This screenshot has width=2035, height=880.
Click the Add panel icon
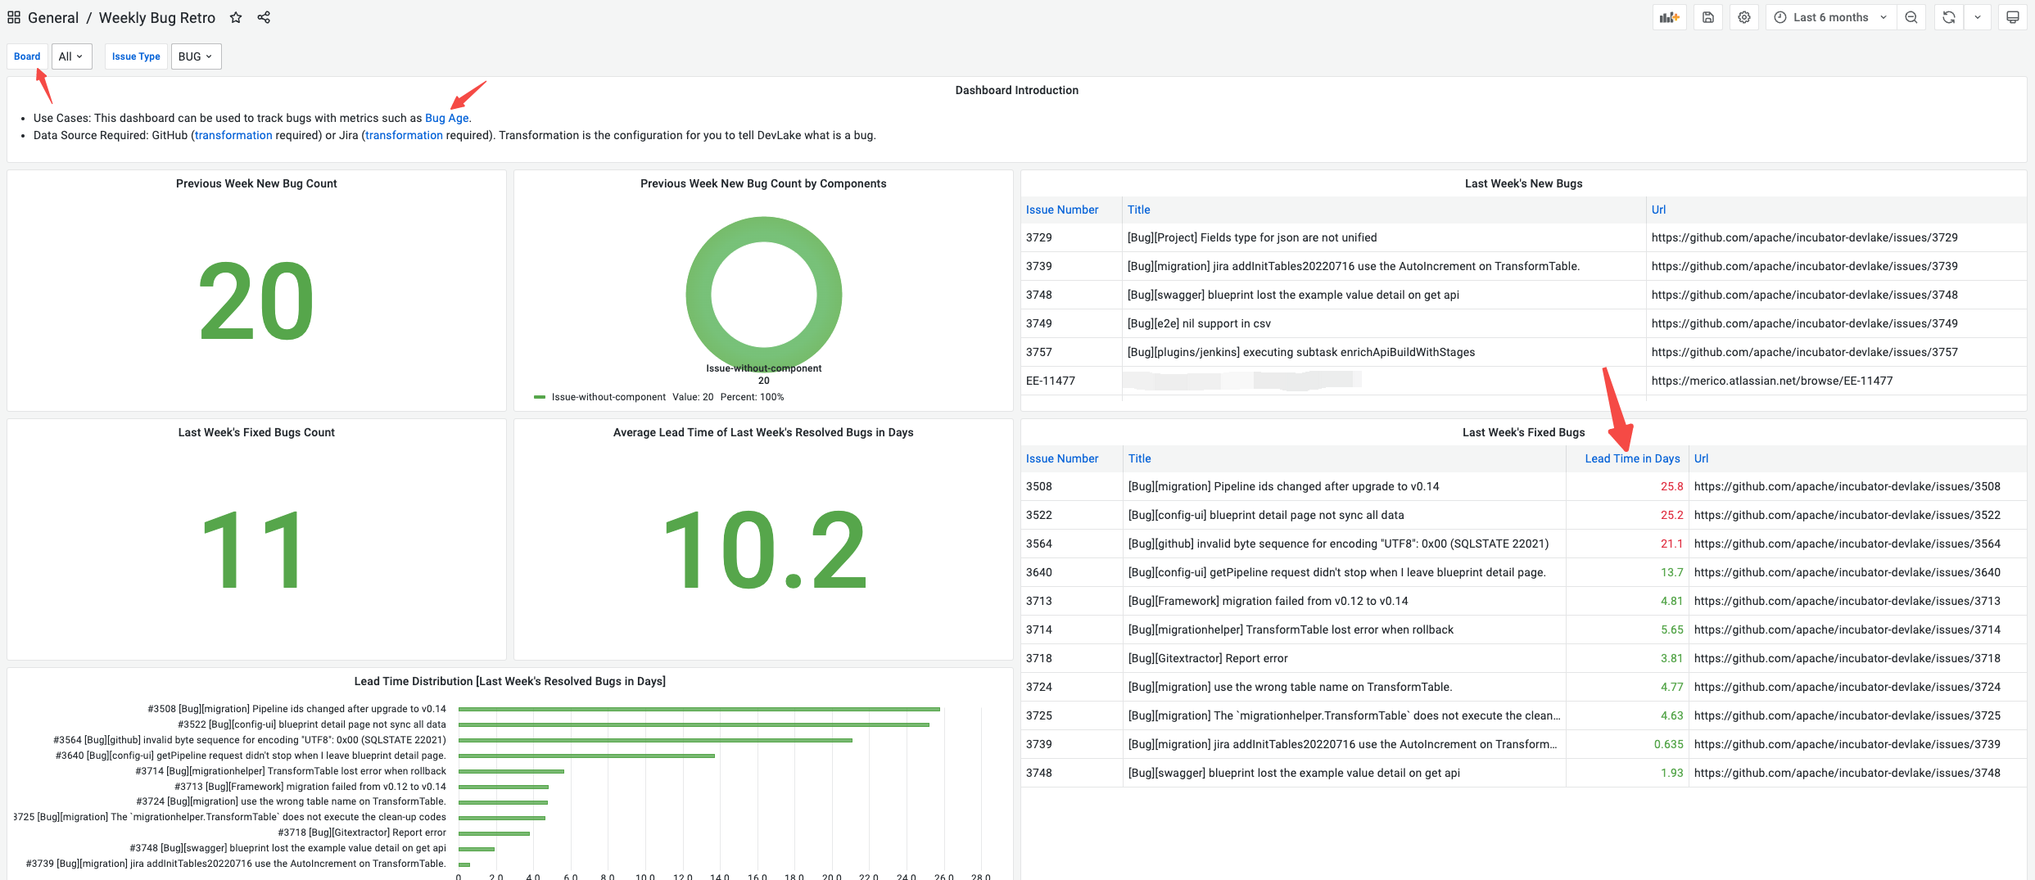point(1669,17)
